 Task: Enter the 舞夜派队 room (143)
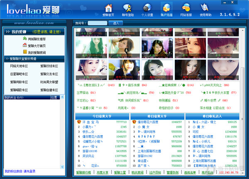pyautogui.click(x=96, y=85)
